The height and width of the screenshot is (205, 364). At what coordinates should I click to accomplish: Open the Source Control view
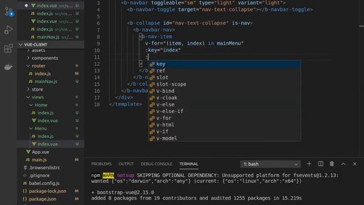(9, 11)
